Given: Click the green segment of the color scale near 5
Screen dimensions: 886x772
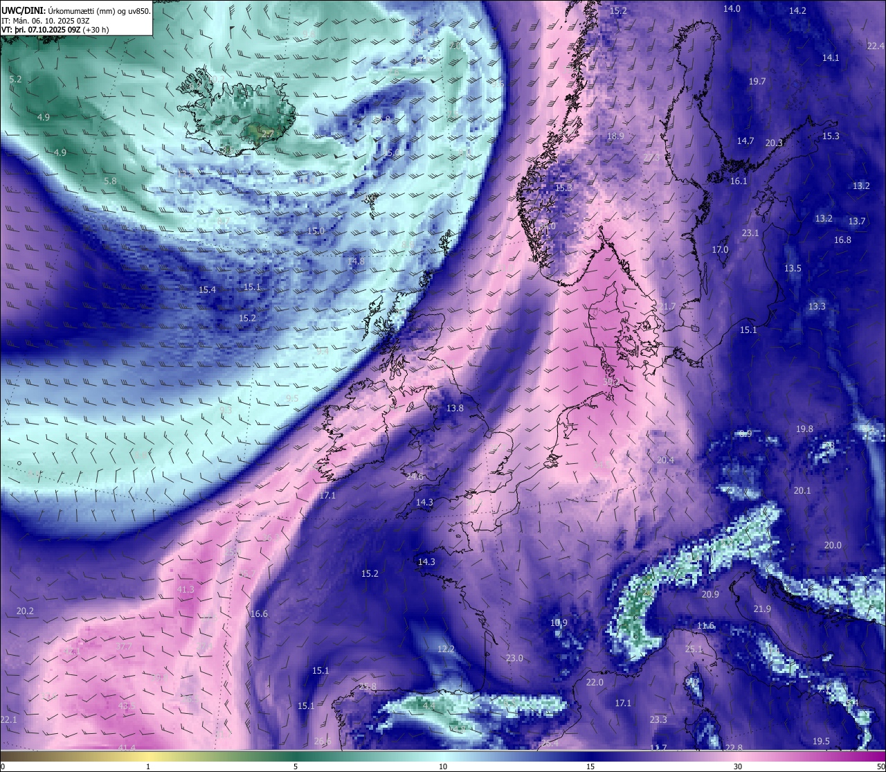Looking at the screenshot, I should [296, 755].
